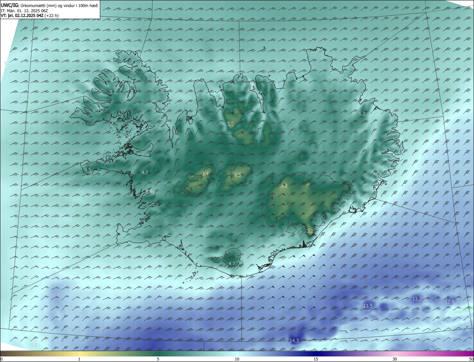Click the 10 tick on the colour scale
Screen dimensions: 474x362
(x=237, y=359)
